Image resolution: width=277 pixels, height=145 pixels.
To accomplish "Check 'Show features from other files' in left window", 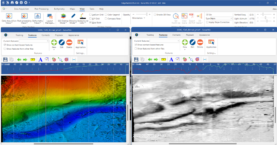I will point(5,49).
